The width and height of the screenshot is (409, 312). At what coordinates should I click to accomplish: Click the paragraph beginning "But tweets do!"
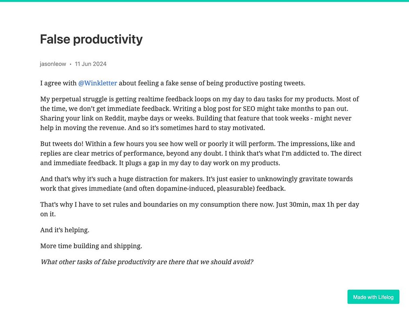tap(200, 153)
